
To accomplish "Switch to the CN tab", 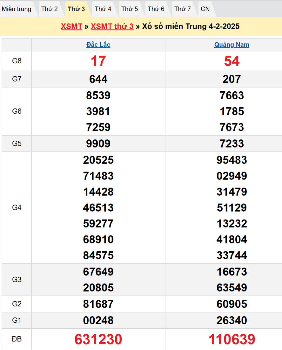I will [x=205, y=9].
